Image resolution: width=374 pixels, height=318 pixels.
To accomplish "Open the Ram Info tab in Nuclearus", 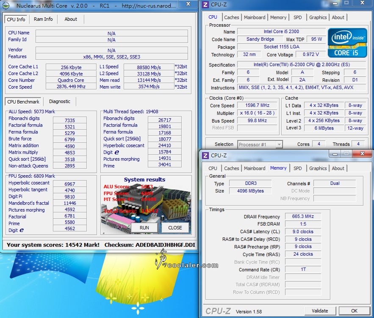I will [43, 19].
